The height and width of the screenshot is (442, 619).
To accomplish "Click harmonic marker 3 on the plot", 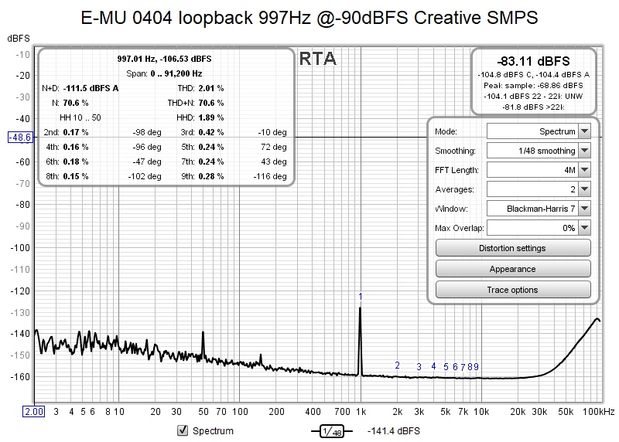I will [x=419, y=367].
